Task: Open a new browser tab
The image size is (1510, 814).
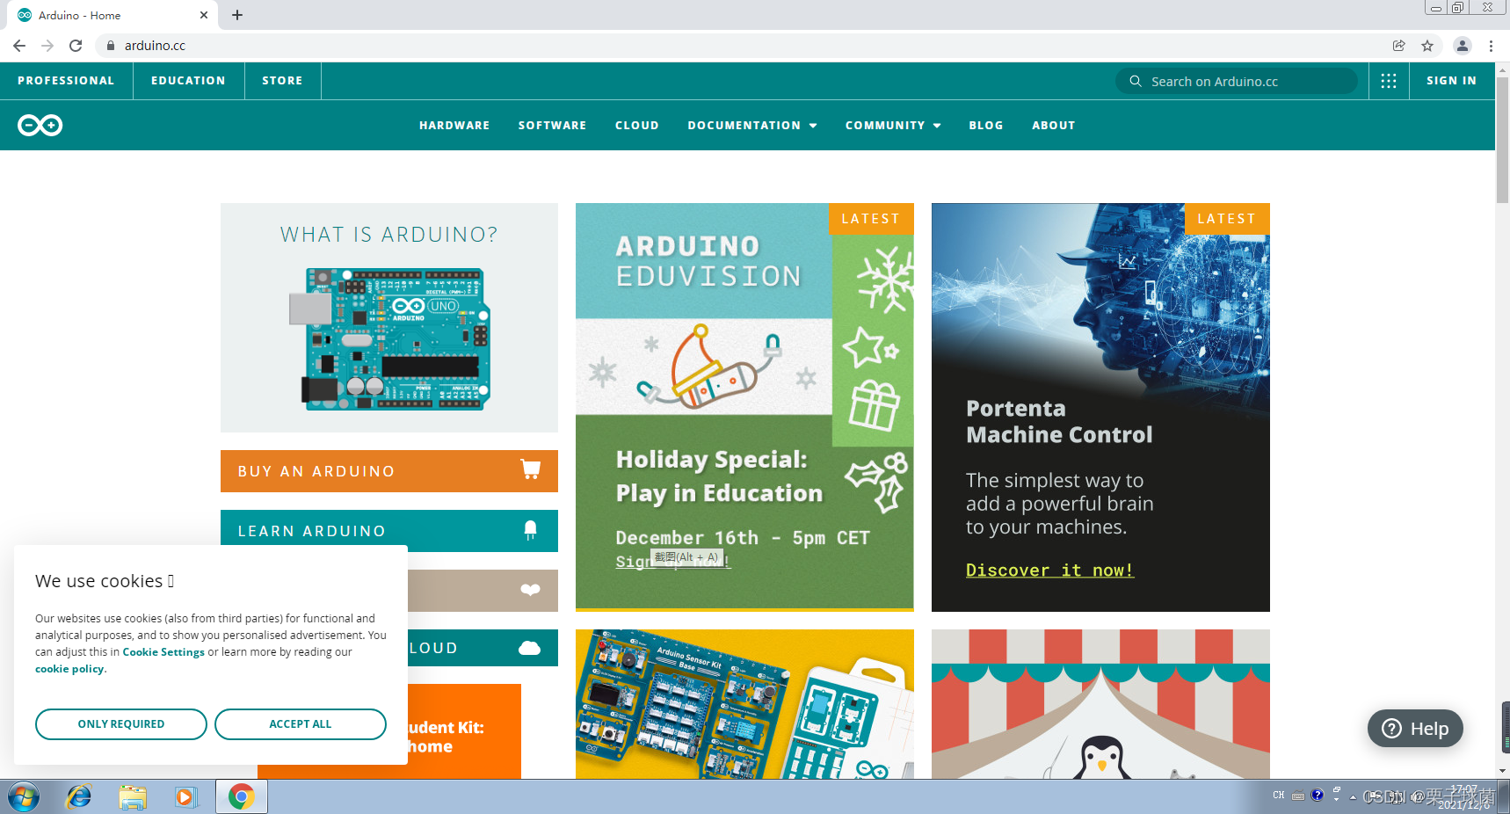Action: [x=237, y=15]
